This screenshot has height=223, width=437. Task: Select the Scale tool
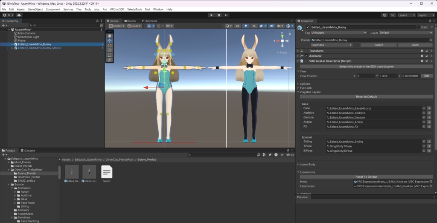pos(110,50)
